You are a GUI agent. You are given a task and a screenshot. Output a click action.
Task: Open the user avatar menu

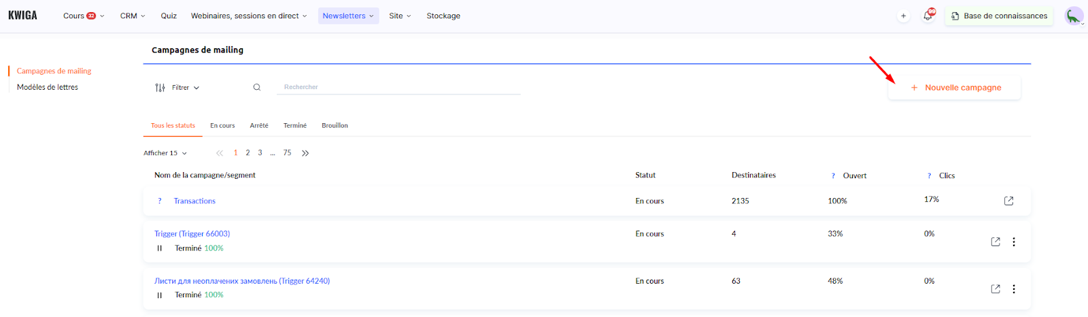[x=1074, y=16]
